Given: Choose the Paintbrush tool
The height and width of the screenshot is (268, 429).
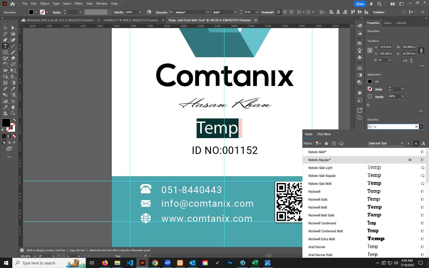Looking at the screenshot, I should [x=13, y=52].
